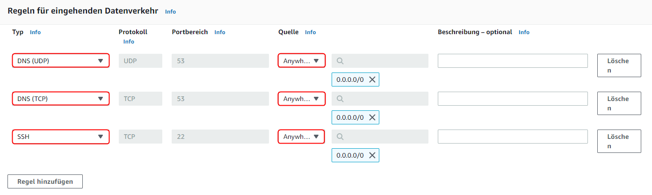Expand the source dropdown for the DNS (TCP) rule
This screenshot has height=195, width=652.
(301, 99)
